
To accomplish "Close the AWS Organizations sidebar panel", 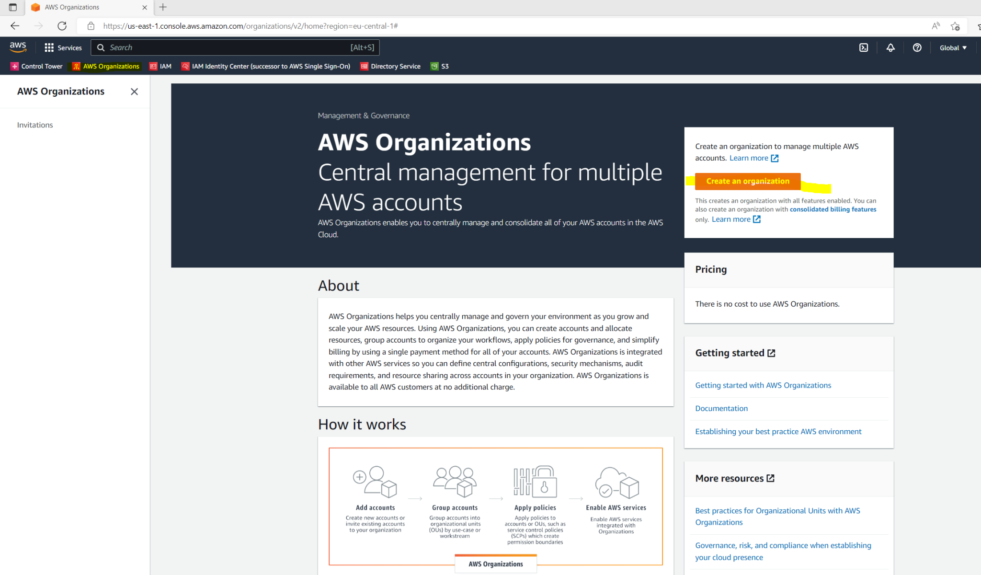I will tap(134, 92).
